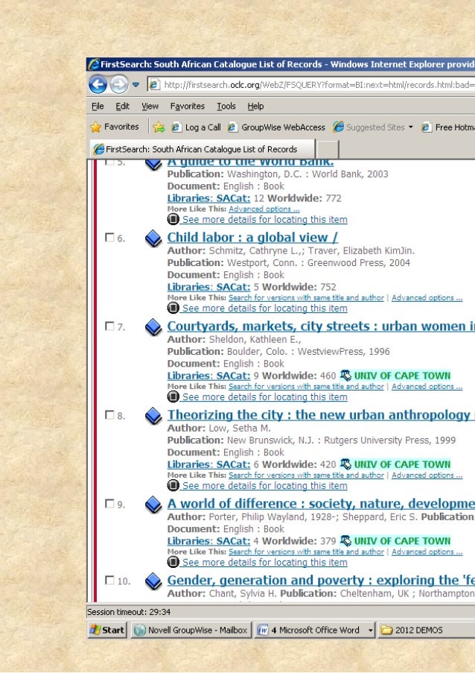Open See more details link for Child labor
This screenshot has width=475, height=673.
265,308
